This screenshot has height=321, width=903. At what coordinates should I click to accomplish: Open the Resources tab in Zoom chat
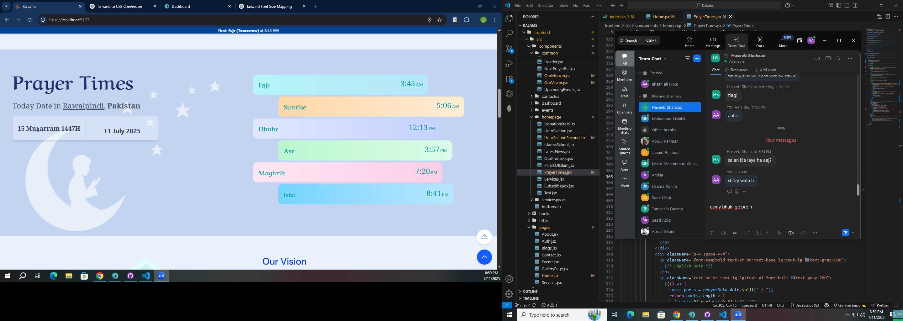[x=736, y=70]
